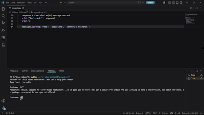Select the TERMINAL panel tab

[x=51, y=71]
